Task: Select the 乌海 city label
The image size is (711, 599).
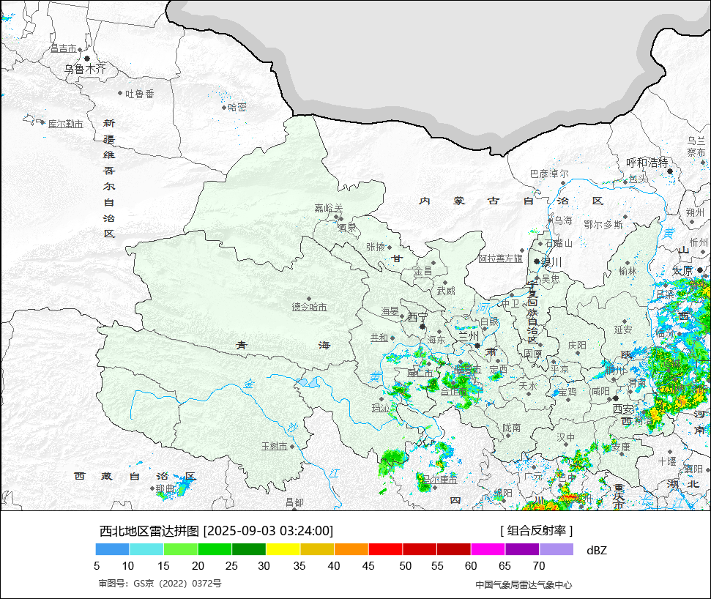Action: tap(563, 220)
